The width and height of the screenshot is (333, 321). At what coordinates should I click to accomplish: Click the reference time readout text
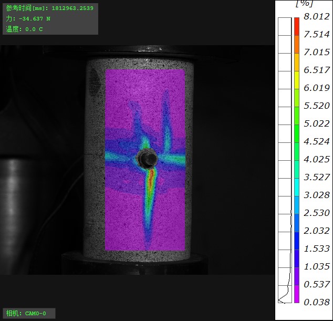click(x=49, y=8)
